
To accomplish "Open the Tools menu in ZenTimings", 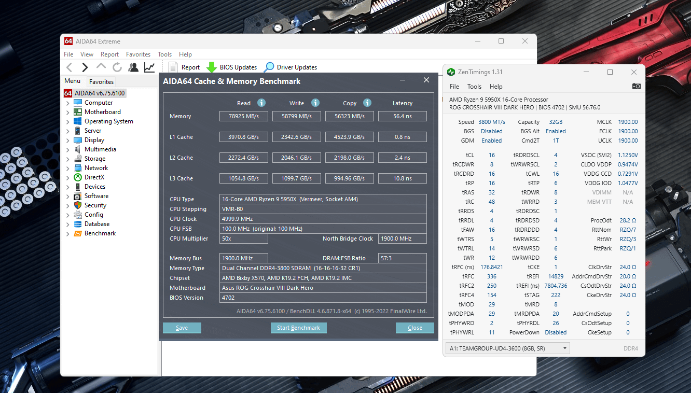I will [474, 87].
